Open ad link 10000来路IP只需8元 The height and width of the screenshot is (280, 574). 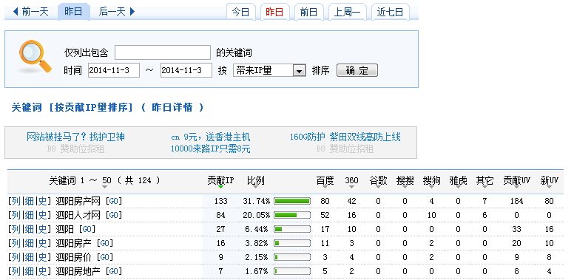(211, 148)
